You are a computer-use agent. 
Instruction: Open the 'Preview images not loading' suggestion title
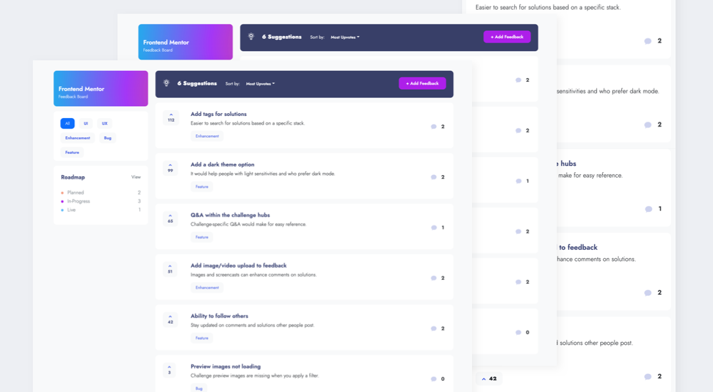tap(226, 366)
